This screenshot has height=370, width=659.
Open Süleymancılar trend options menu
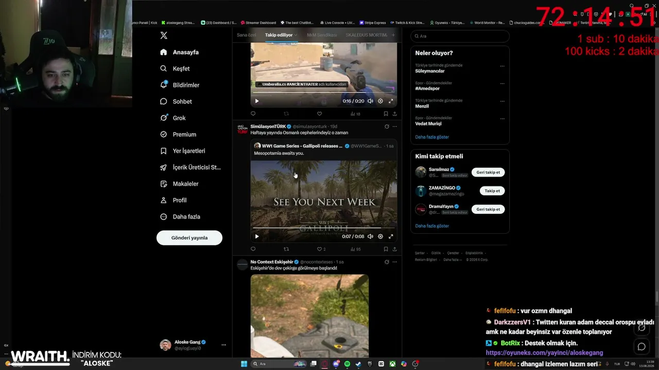502,66
